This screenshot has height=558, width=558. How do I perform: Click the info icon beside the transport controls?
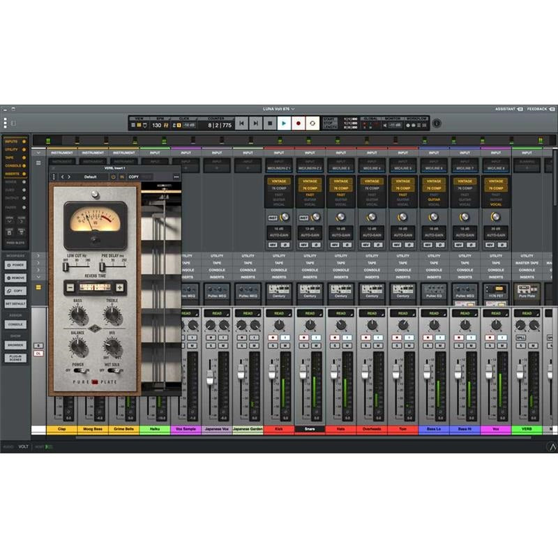(437, 124)
